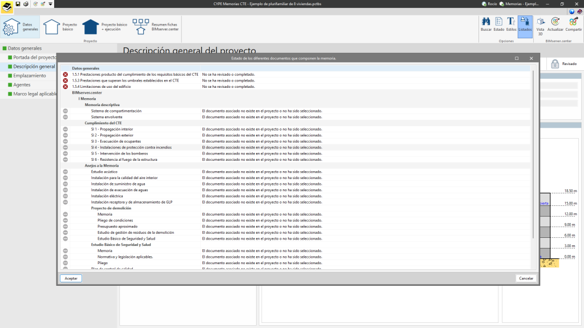The width and height of the screenshot is (584, 328).
Task: Open the quick access toolbar dropdown arrow
Action: pos(50,4)
